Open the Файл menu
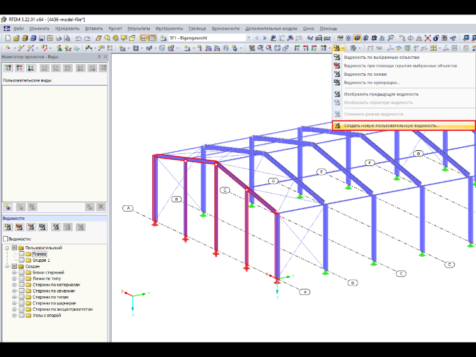Viewport: 476px width, 357px height. [19, 29]
